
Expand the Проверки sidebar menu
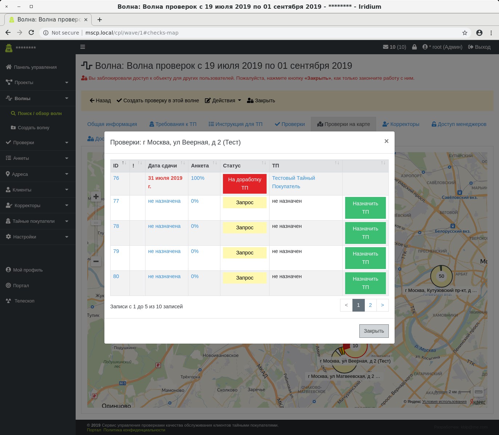click(x=37, y=142)
